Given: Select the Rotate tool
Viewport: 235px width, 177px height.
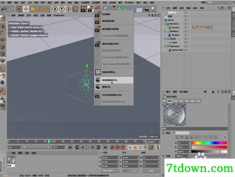Looking at the screenshot, I should 39,9.
